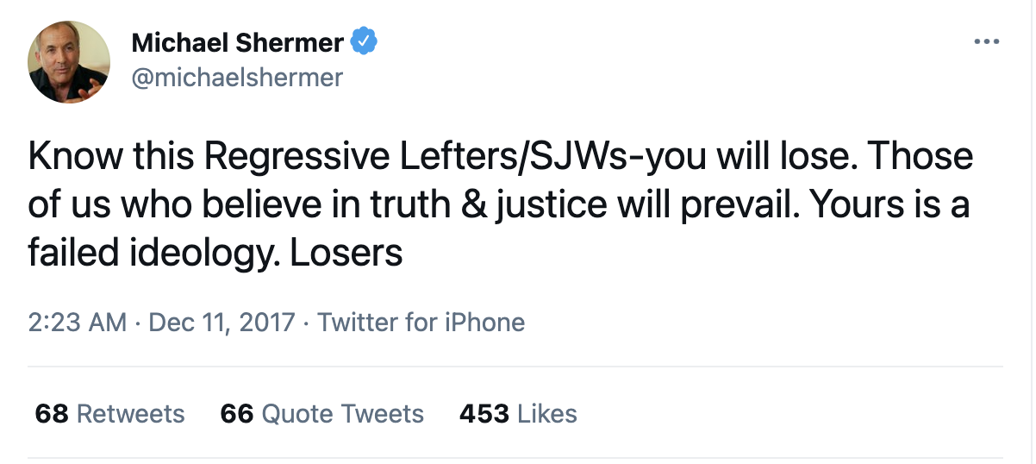Open the Twitter for iPhone source link
This screenshot has height=464, width=1036.
[421, 323]
